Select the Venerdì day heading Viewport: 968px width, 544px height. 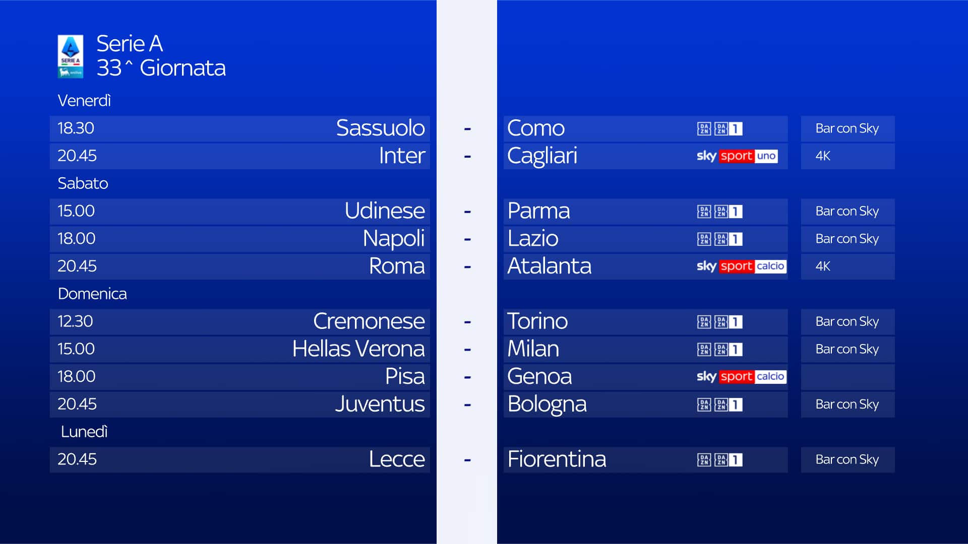(84, 101)
